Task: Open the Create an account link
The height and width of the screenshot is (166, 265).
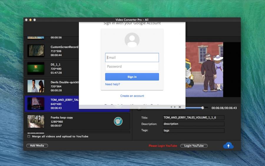Action: [132, 96]
